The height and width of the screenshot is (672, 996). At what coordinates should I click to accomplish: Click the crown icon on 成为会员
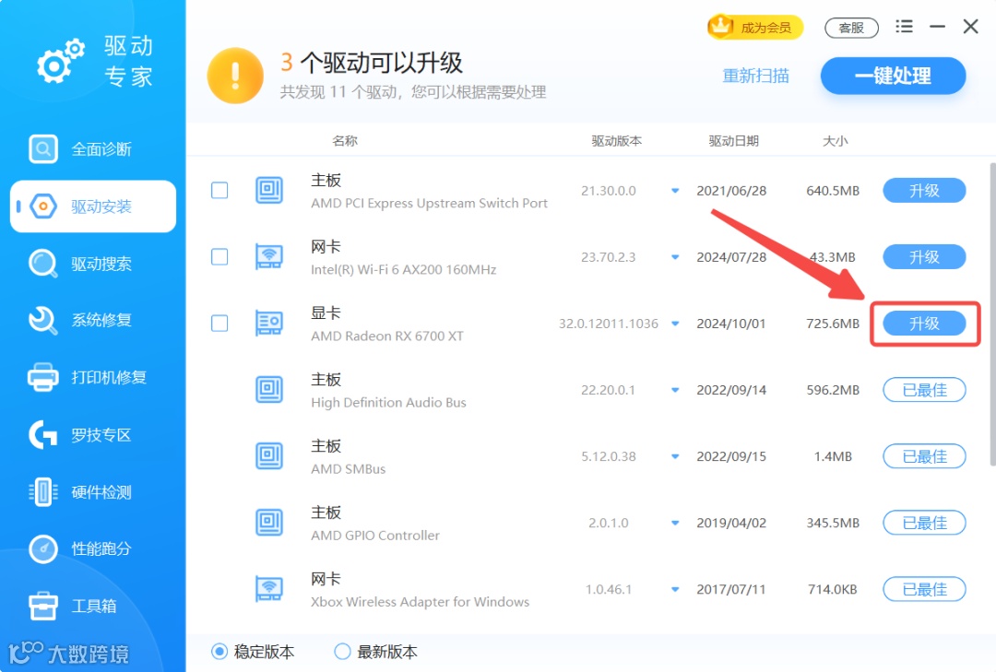(721, 26)
